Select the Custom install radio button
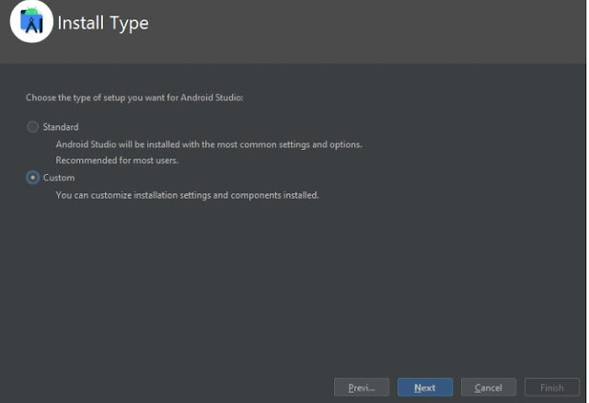 33,178
